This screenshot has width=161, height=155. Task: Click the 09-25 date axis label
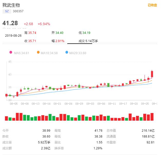coord(145,104)
